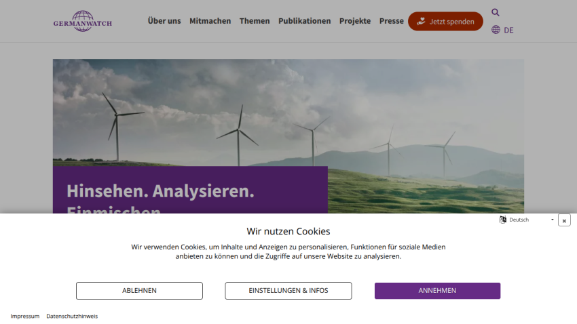Open the Datenschutzhinweis link
577x324 pixels.
(72, 317)
